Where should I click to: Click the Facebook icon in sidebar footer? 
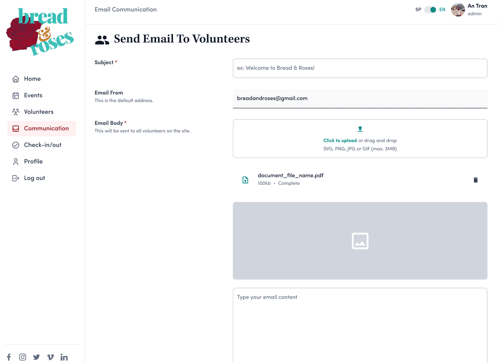pos(9,357)
